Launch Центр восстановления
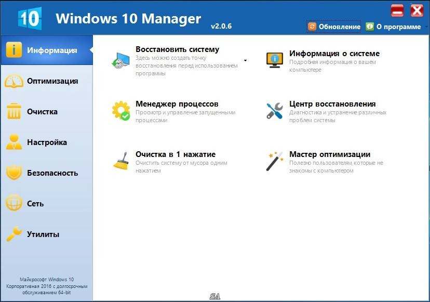The height and width of the screenshot is (302, 430). point(332,104)
